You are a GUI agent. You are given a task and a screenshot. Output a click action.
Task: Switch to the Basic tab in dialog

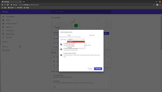(x=69, y=35)
